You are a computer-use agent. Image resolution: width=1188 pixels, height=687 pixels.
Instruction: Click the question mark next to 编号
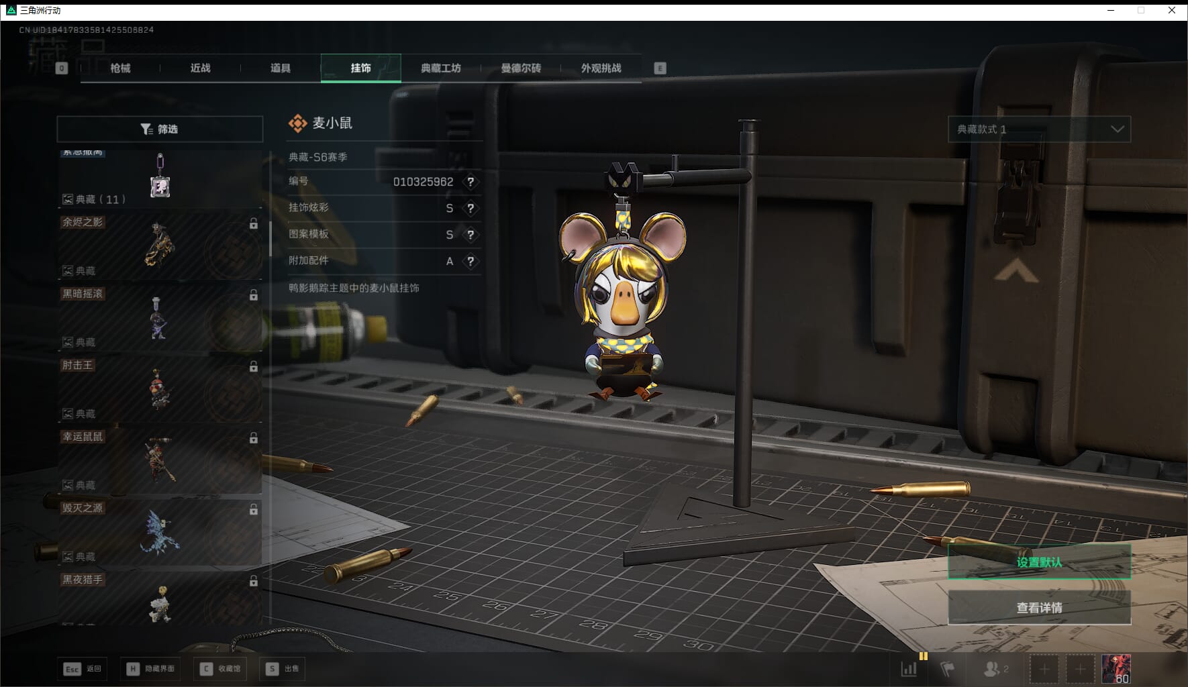471,182
